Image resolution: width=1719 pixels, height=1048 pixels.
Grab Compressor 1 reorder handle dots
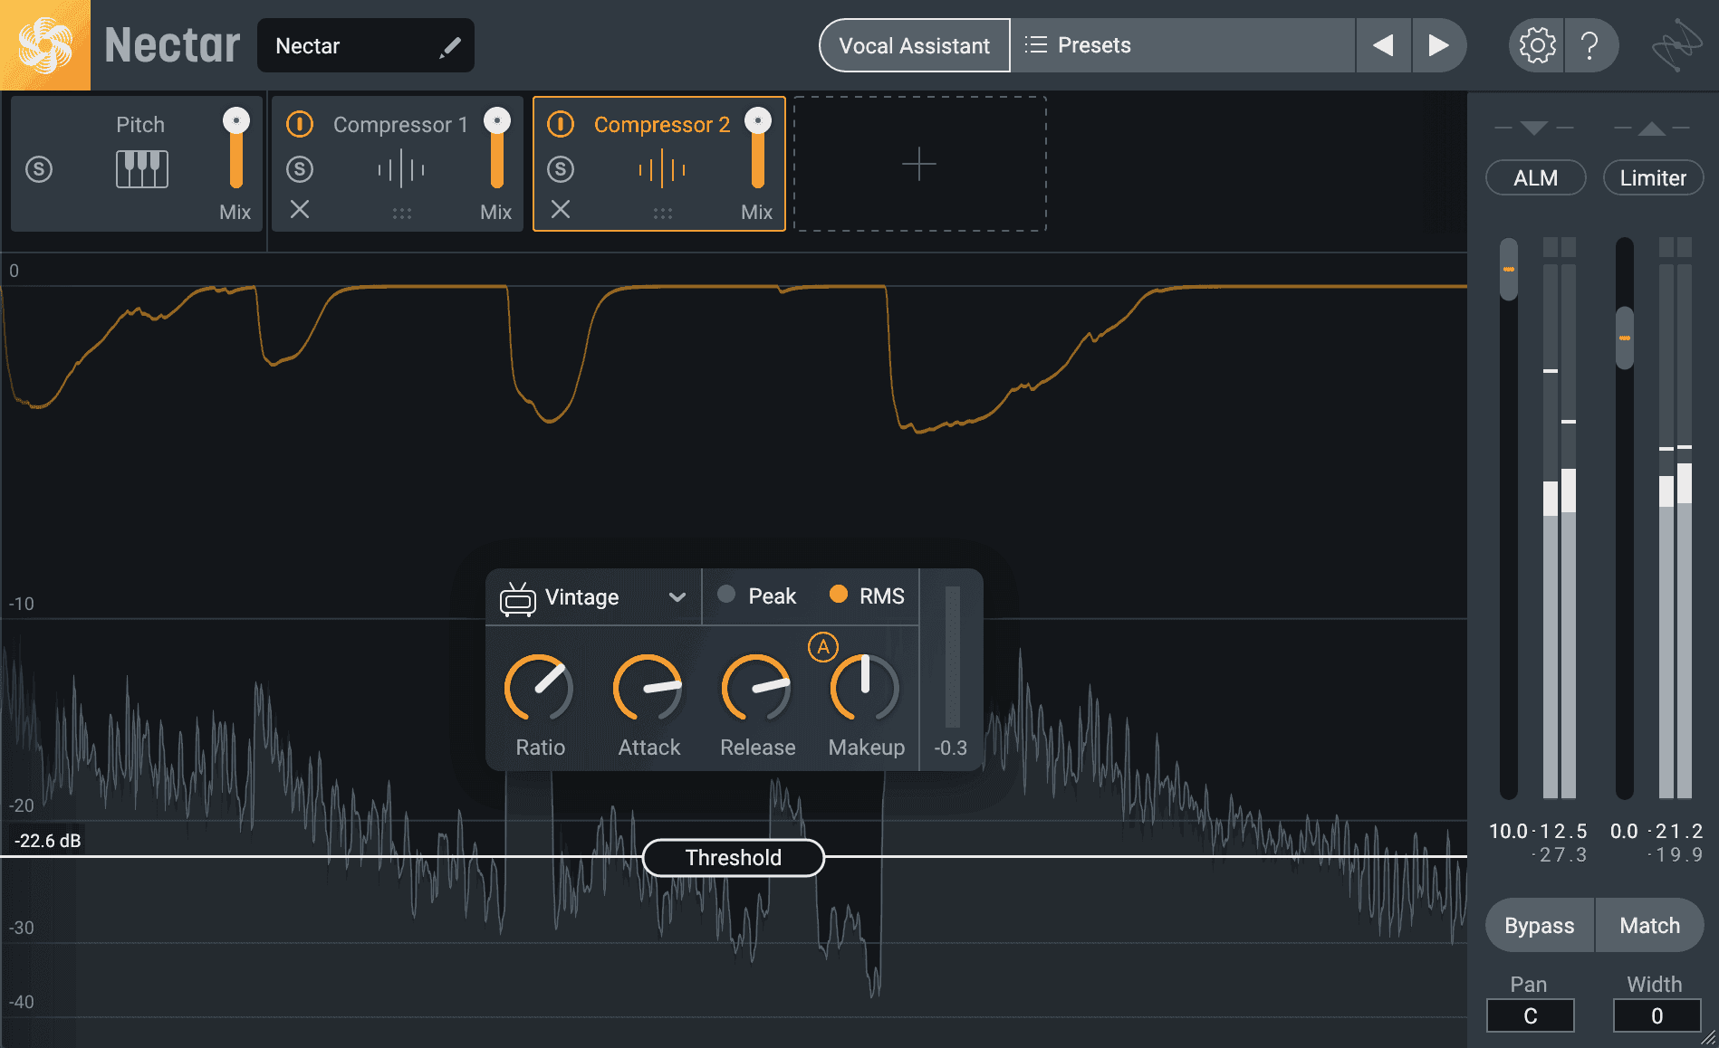click(402, 214)
